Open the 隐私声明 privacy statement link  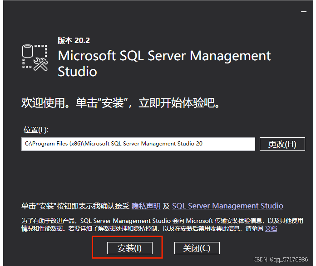tap(146, 206)
